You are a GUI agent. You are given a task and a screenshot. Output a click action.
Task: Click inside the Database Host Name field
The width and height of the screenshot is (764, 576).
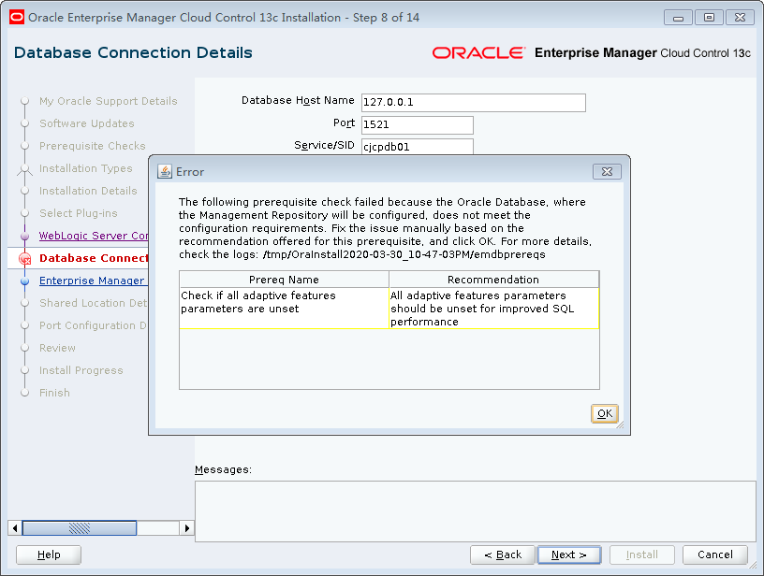point(473,102)
